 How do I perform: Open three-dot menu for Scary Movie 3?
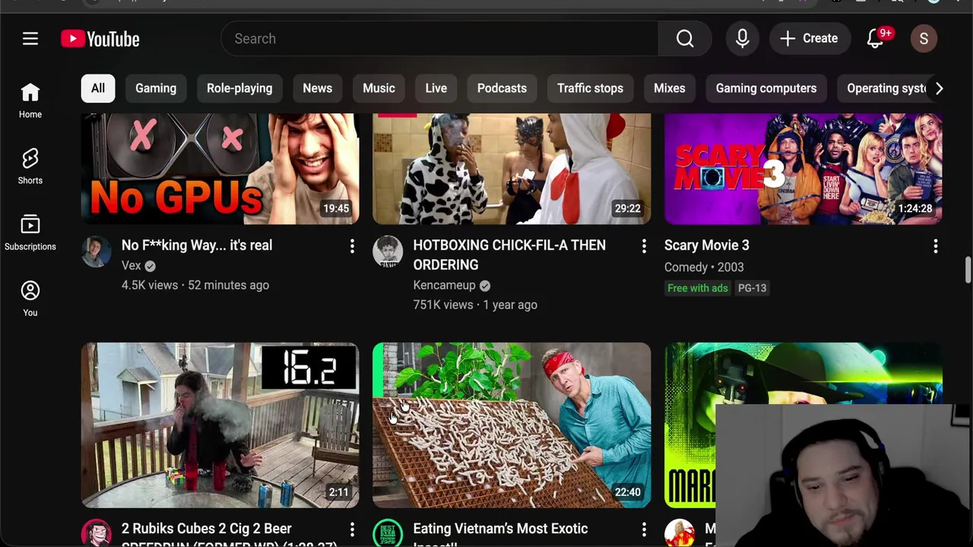(x=936, y=246)
